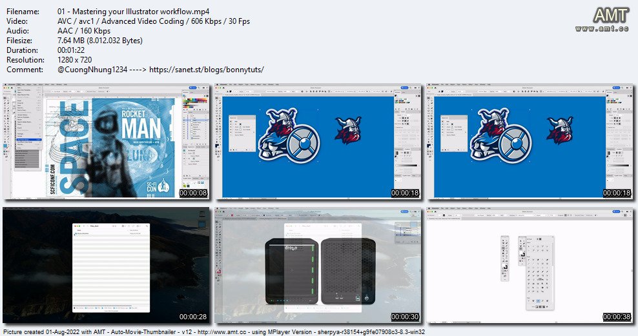
Task: Select the duration value '00:01:22'
Action: 71,50
